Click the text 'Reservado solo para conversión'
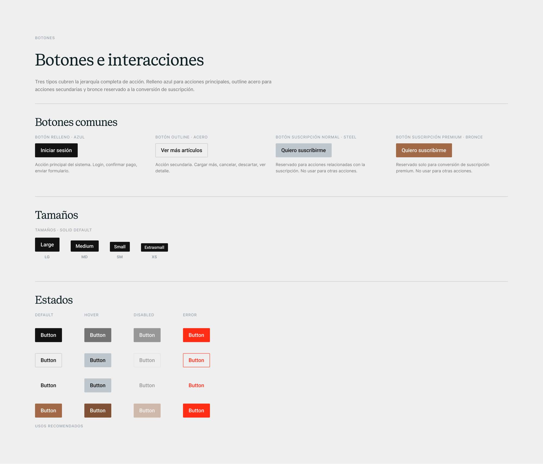Image resolution: width=543 pixels, height=464 pixels. click(x=443, y=168)
